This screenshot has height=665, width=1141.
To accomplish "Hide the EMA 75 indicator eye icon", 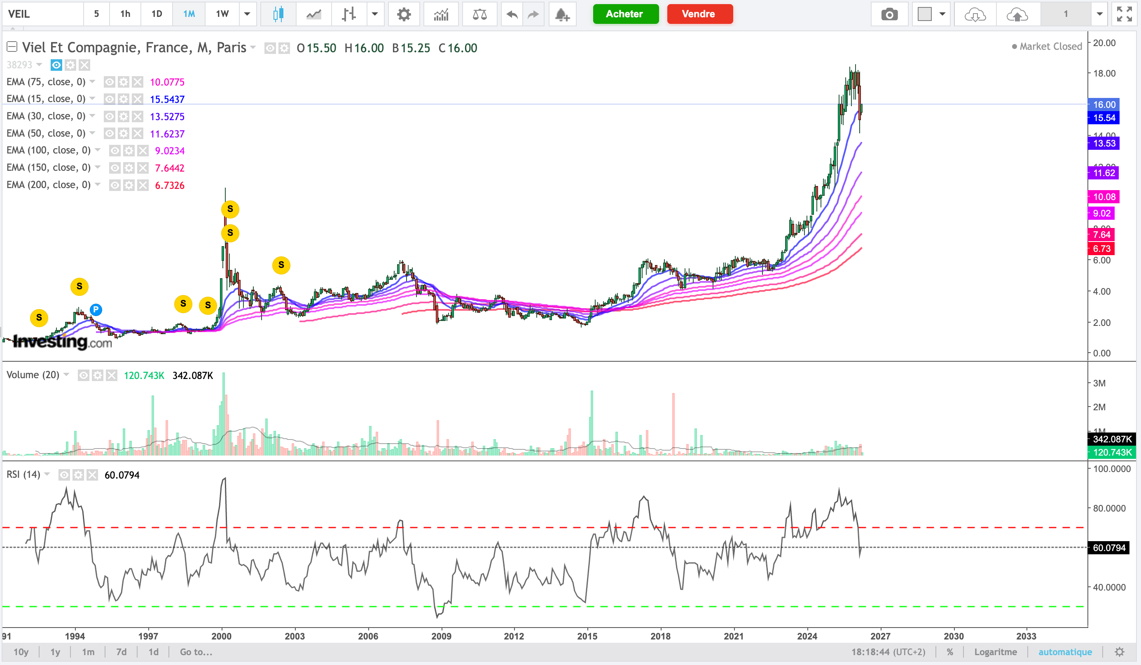I will coord(109,82).
